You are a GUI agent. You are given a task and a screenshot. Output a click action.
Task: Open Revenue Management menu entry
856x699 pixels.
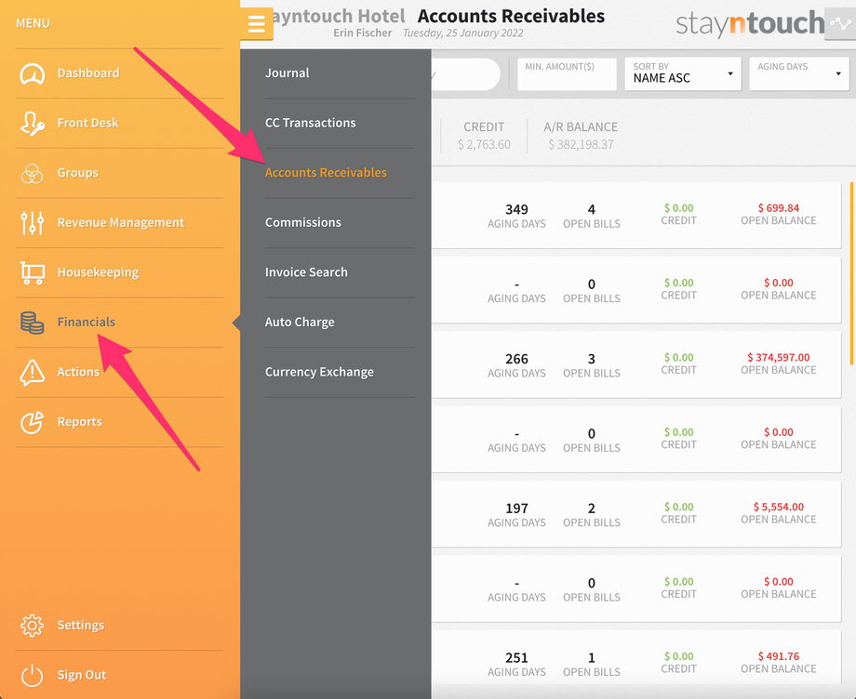tap(121, 222)
